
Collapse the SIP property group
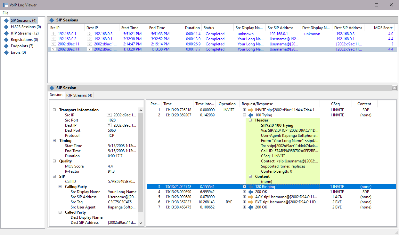coord(54,176)
